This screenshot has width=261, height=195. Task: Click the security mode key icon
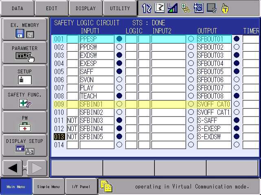[185, 8]
